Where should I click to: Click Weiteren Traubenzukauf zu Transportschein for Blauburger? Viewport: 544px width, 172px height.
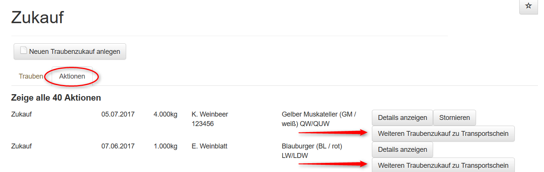tap(443, 166)
